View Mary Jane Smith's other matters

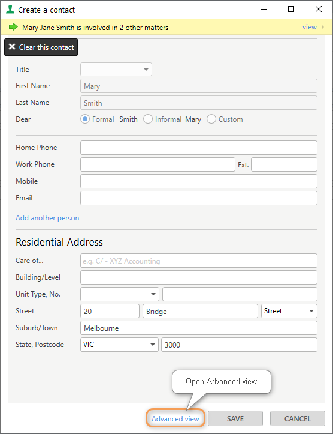(x=309, y=27)
